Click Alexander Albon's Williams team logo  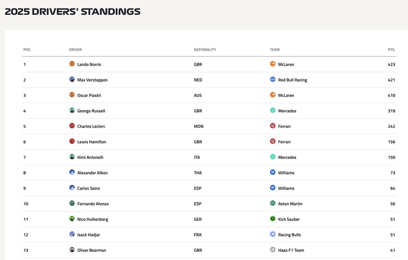click(x=273, y=172)
